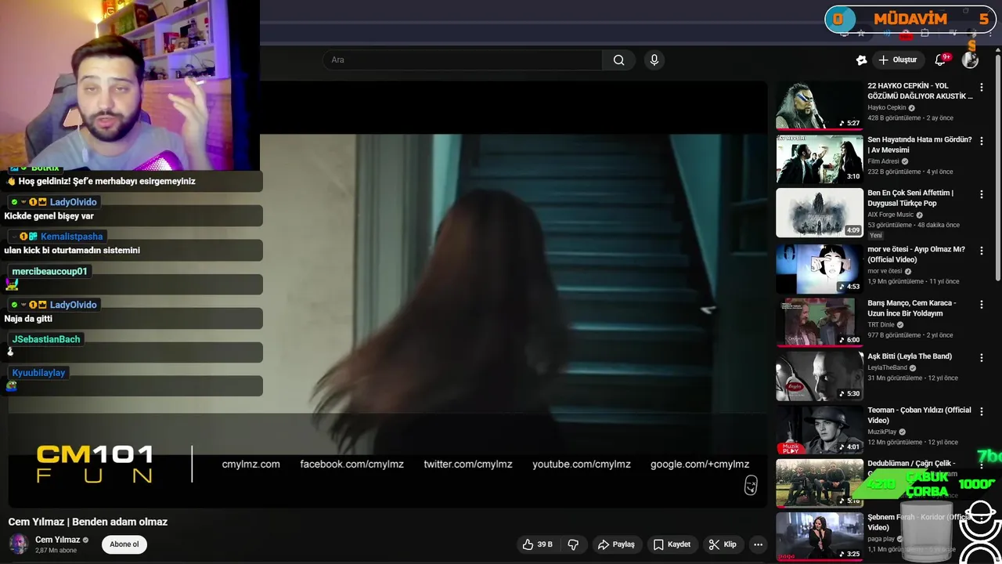
Task: Click the Paylaş share button
Action: pos(616,544)
